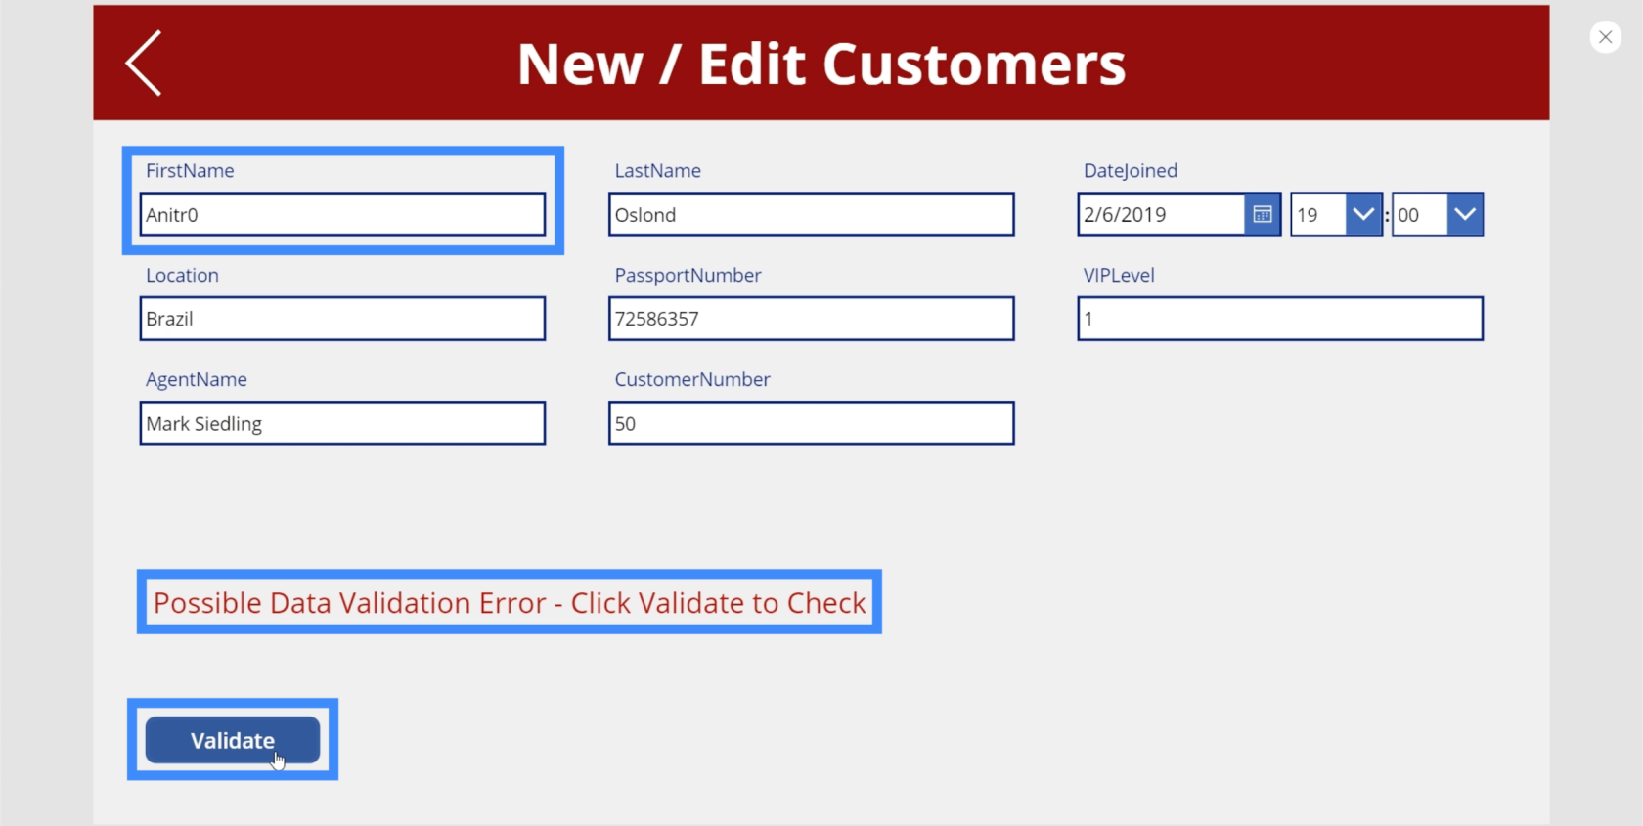The width and height of the screenshot is (1643, 826).
Task: Click the VIPLevel label
Action: tap(1119, 275)
